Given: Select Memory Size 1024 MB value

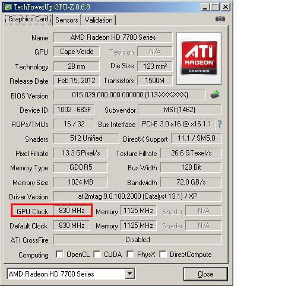Looking at the screenshot, I should 81,182.
